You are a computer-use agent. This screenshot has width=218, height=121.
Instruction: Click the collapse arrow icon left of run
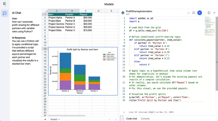pyautogui.click(x=188, y=13)
